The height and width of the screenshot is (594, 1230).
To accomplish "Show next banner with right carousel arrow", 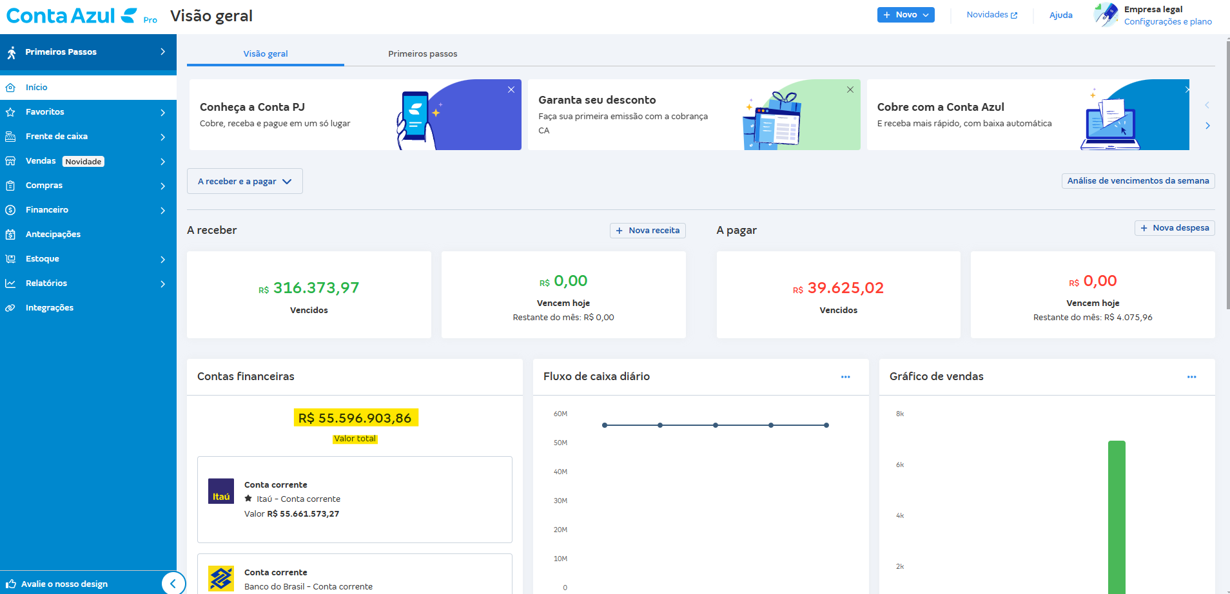I will point(1207,126).
